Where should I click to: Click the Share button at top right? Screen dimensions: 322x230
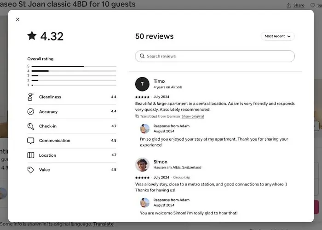295,6
